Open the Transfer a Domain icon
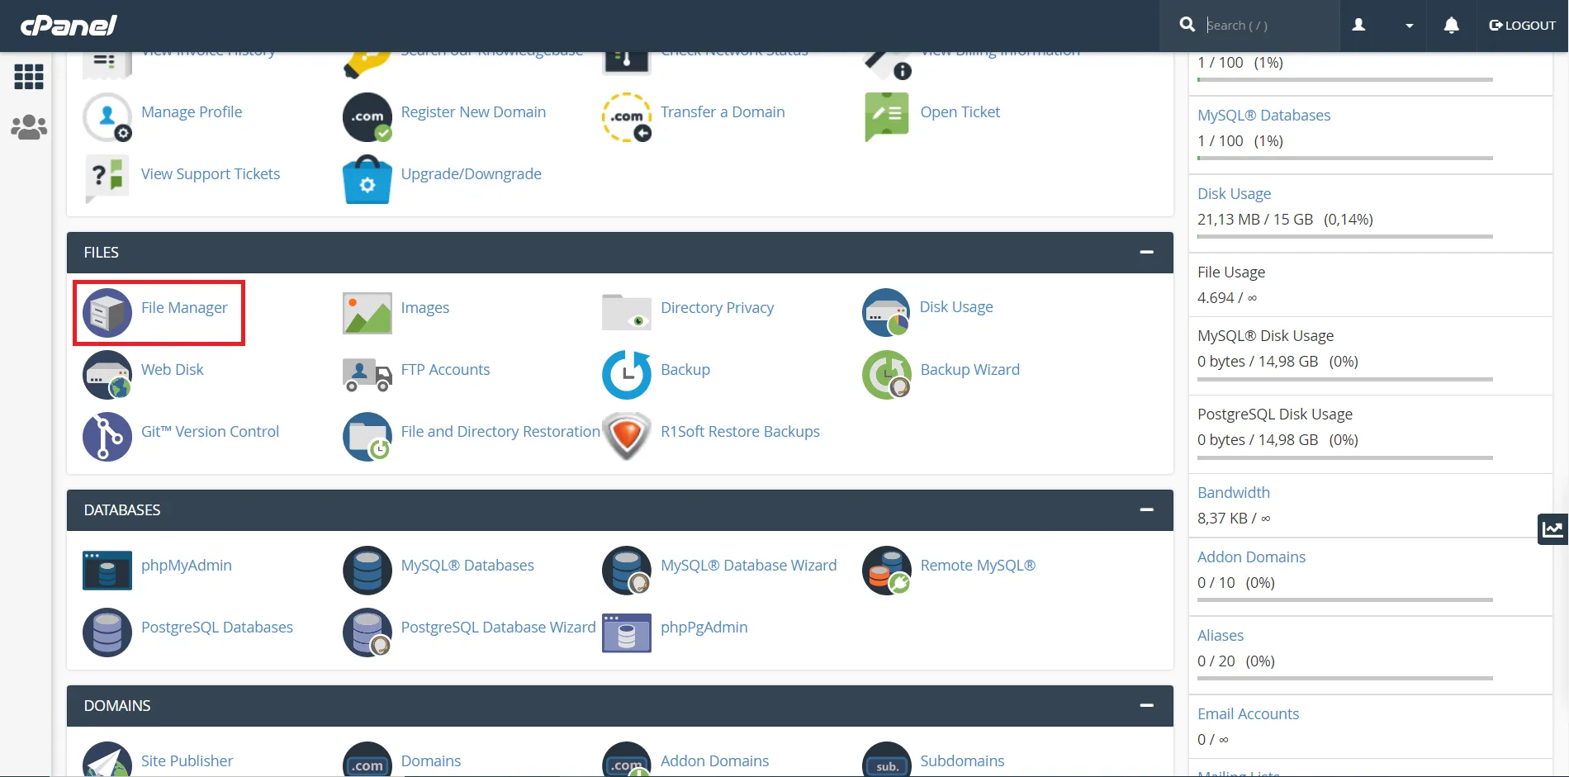The width and height of the screenshot is (1569, 777). pos(627,117)
